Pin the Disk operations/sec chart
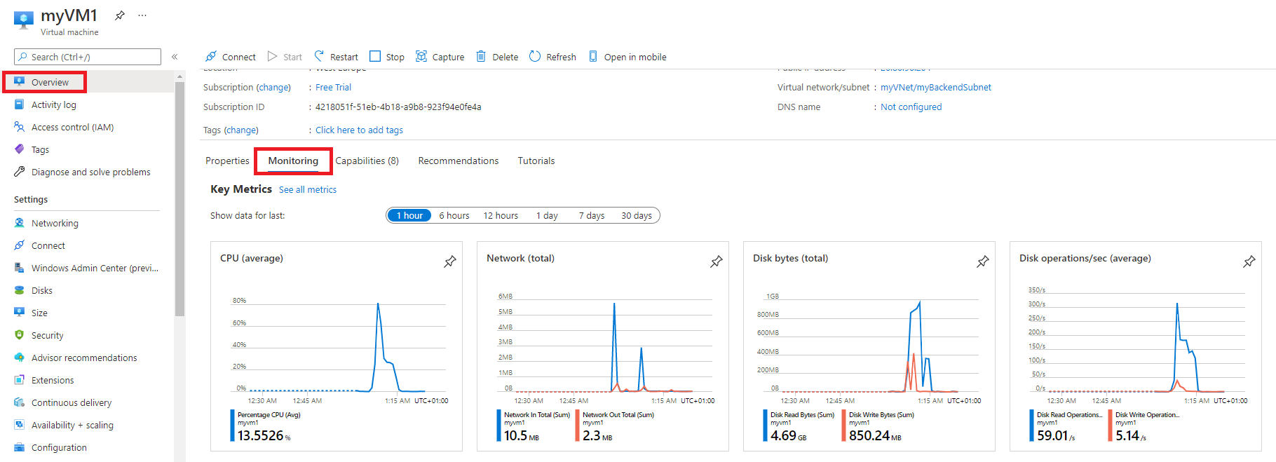This screenshot has width=1276, height=462. pyautogui.click(x=1249, y=261)
